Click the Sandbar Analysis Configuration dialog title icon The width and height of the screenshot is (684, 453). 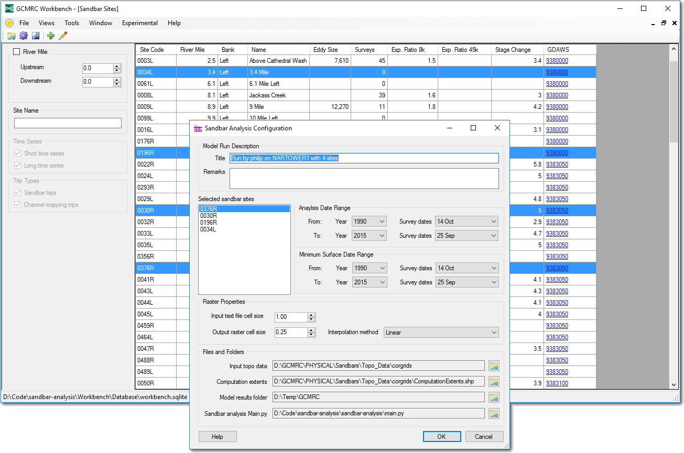coord(198,128)
